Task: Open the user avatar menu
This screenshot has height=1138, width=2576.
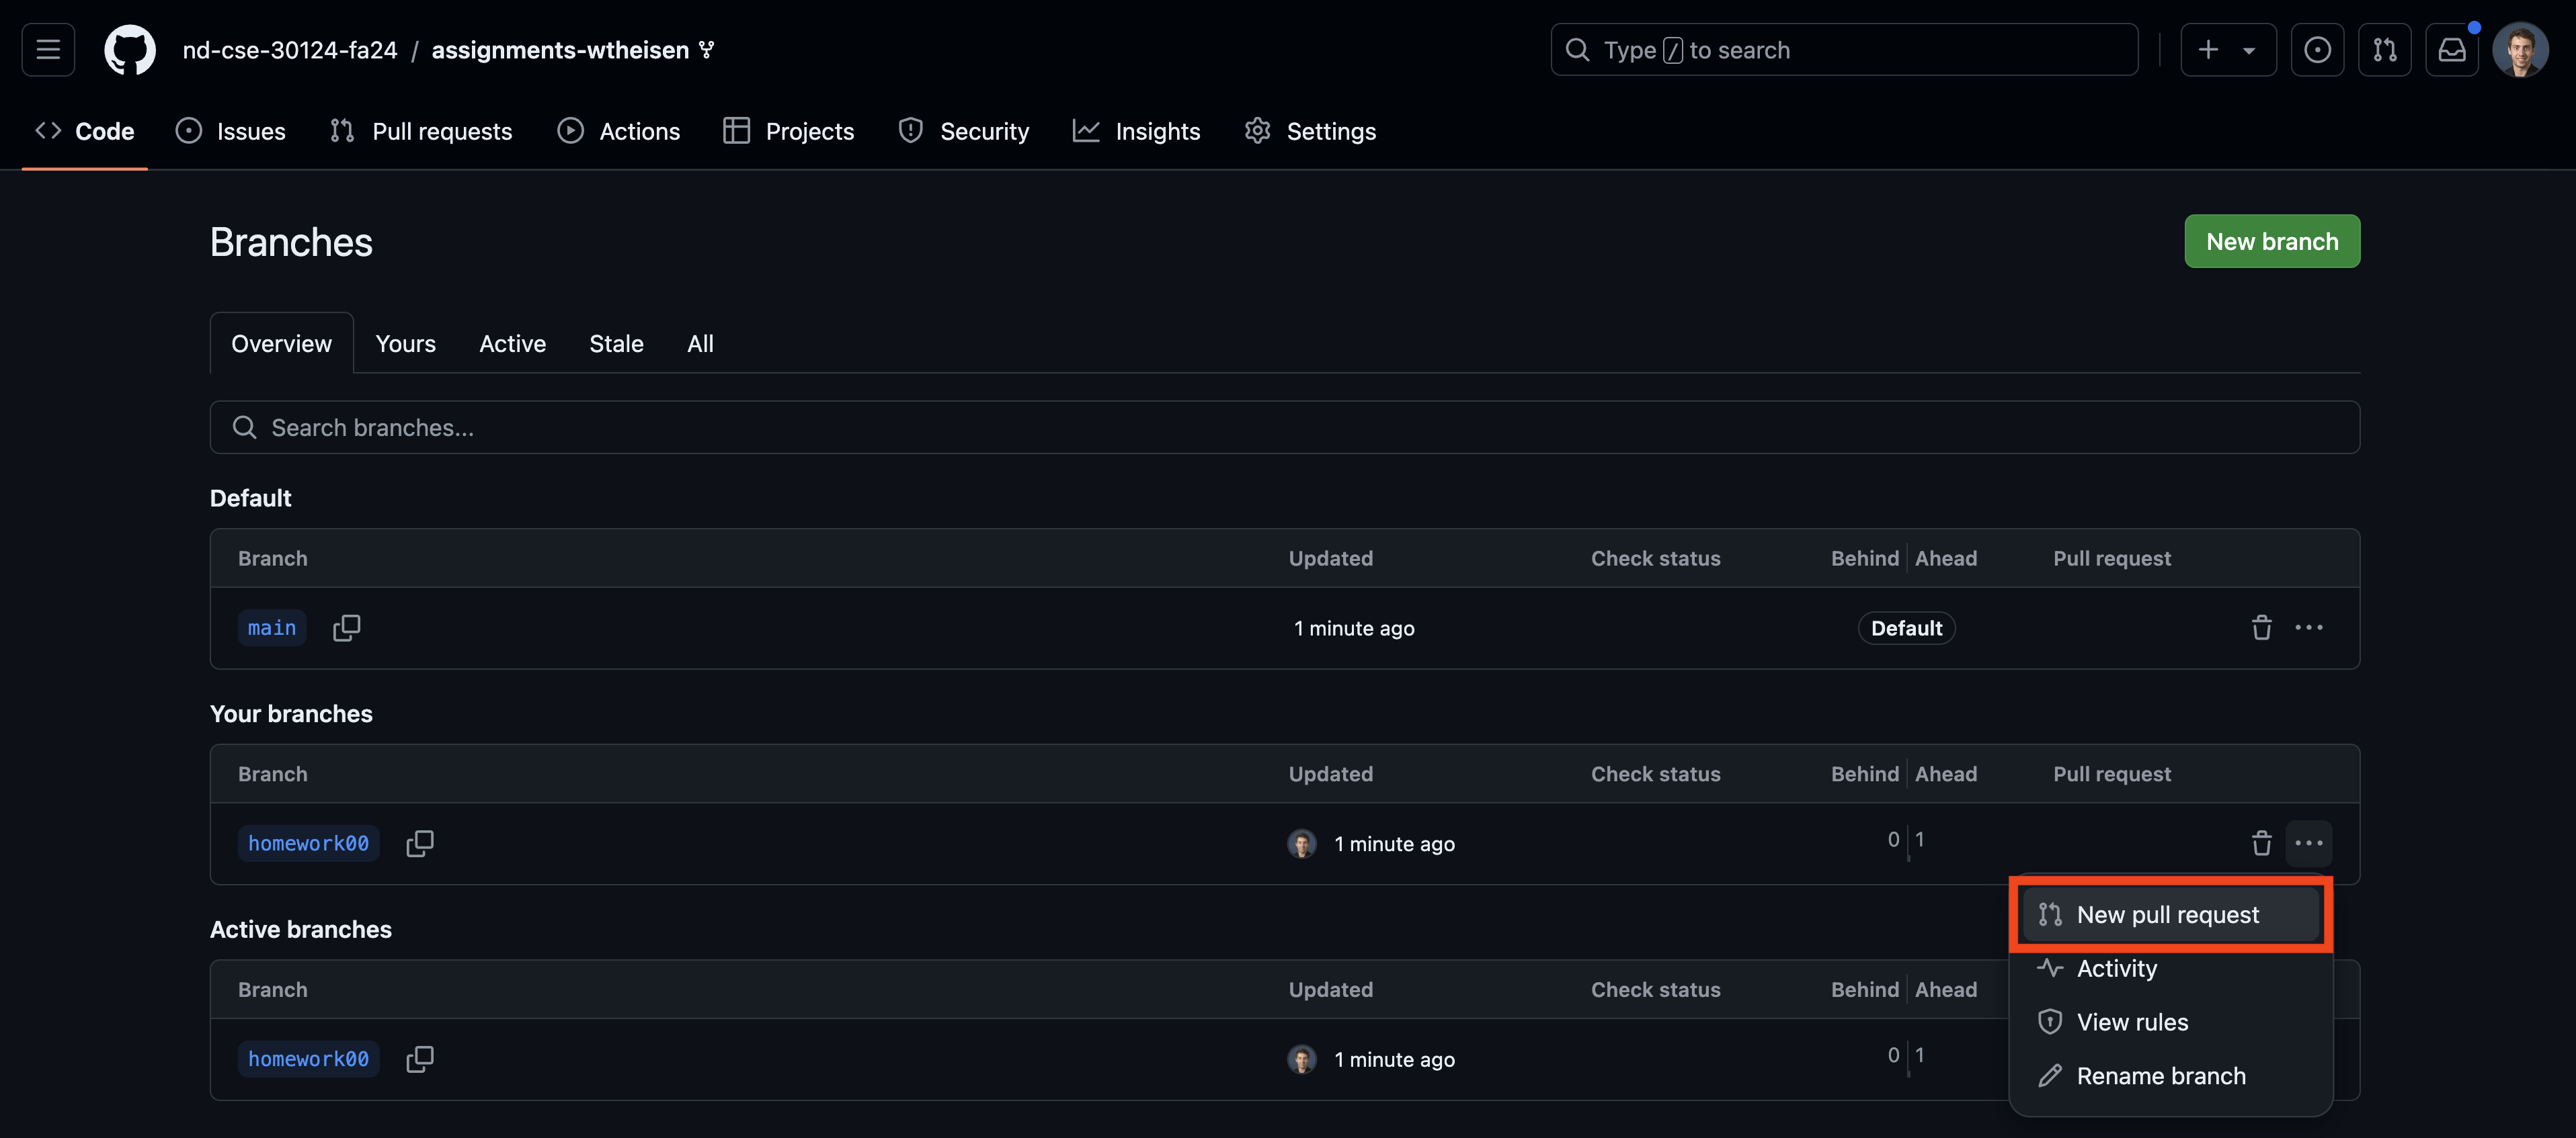Action: point(2520,50)
